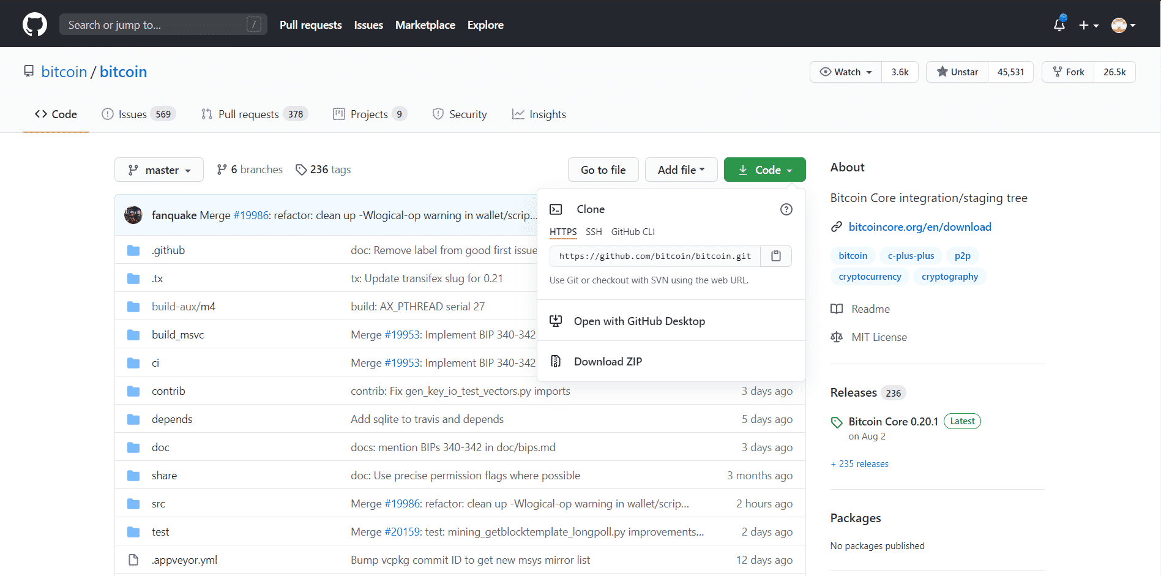The height and width of the screenshot is (576, 1161).
Task: Click the cryptography topic tag
Action: (x=949, y=277)
